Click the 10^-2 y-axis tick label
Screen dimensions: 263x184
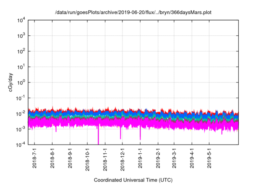(x=21, y=114)
